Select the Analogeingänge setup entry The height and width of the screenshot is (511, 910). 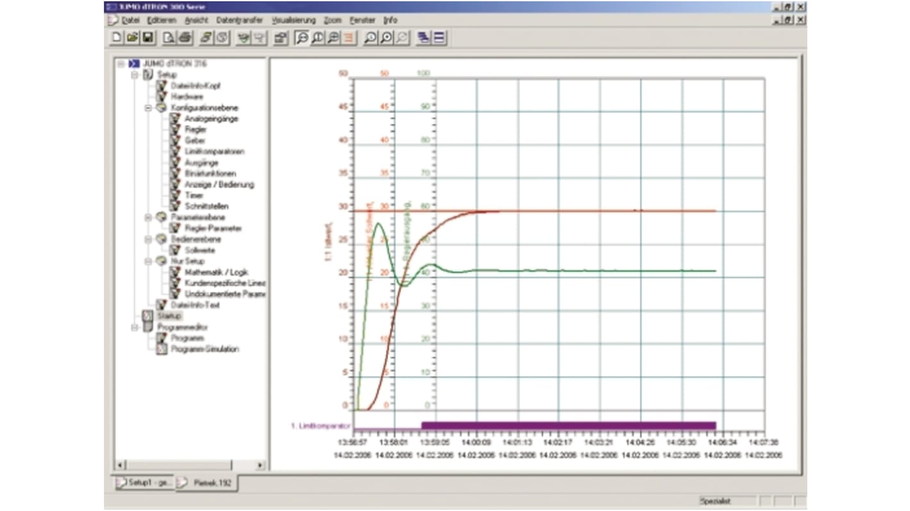click(x=211, y=118)
